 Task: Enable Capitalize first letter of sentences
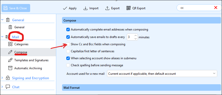tap(68, 51)
